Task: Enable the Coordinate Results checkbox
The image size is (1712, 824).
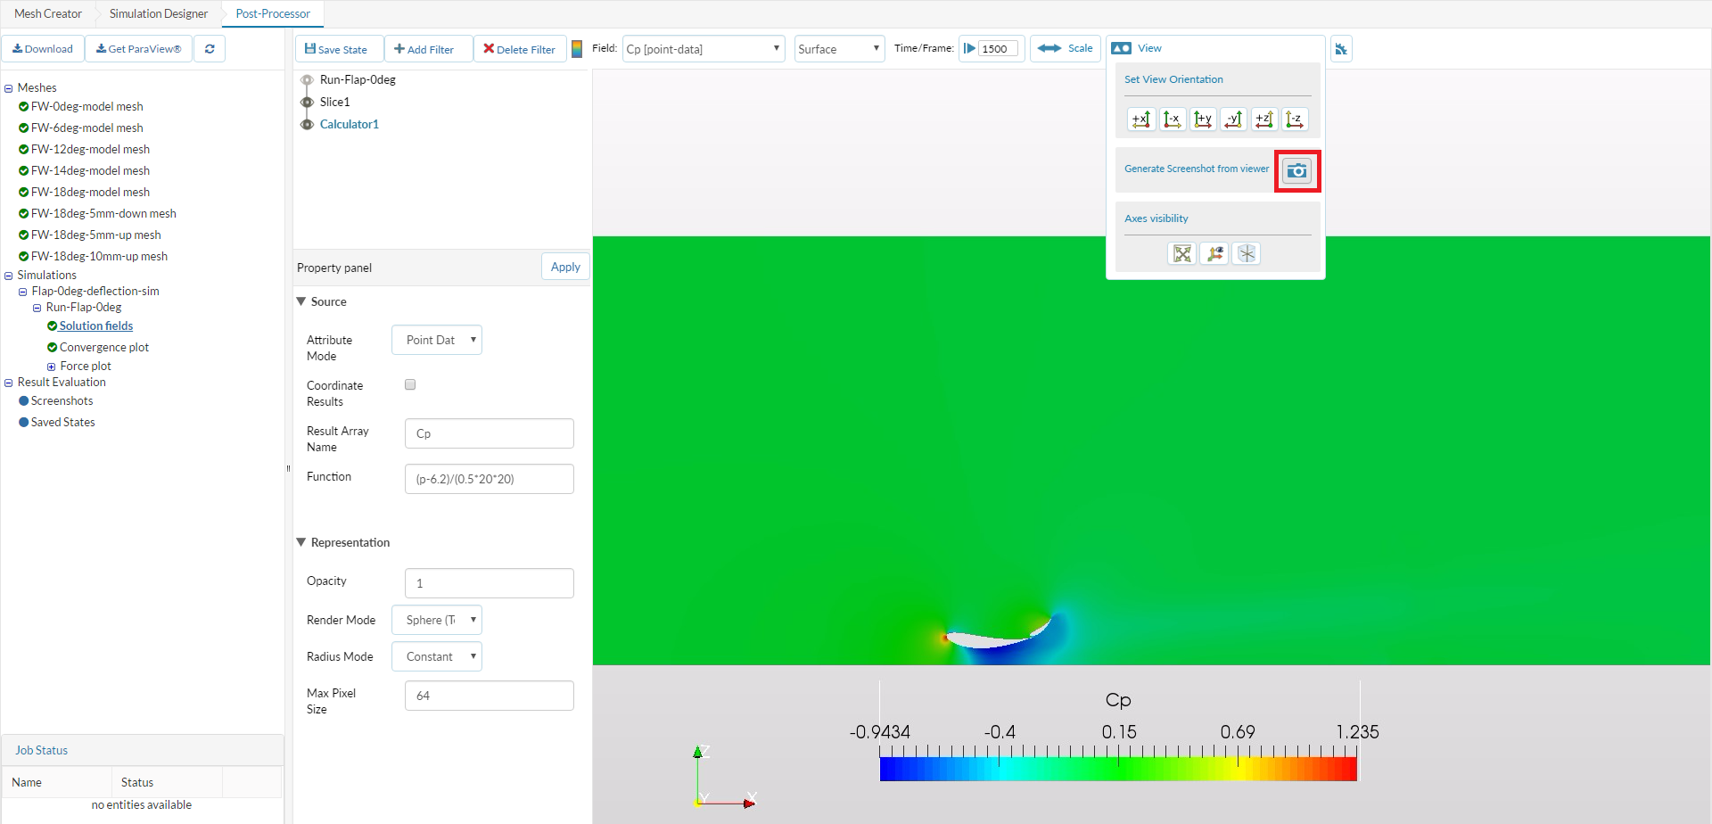Action: 410,385
